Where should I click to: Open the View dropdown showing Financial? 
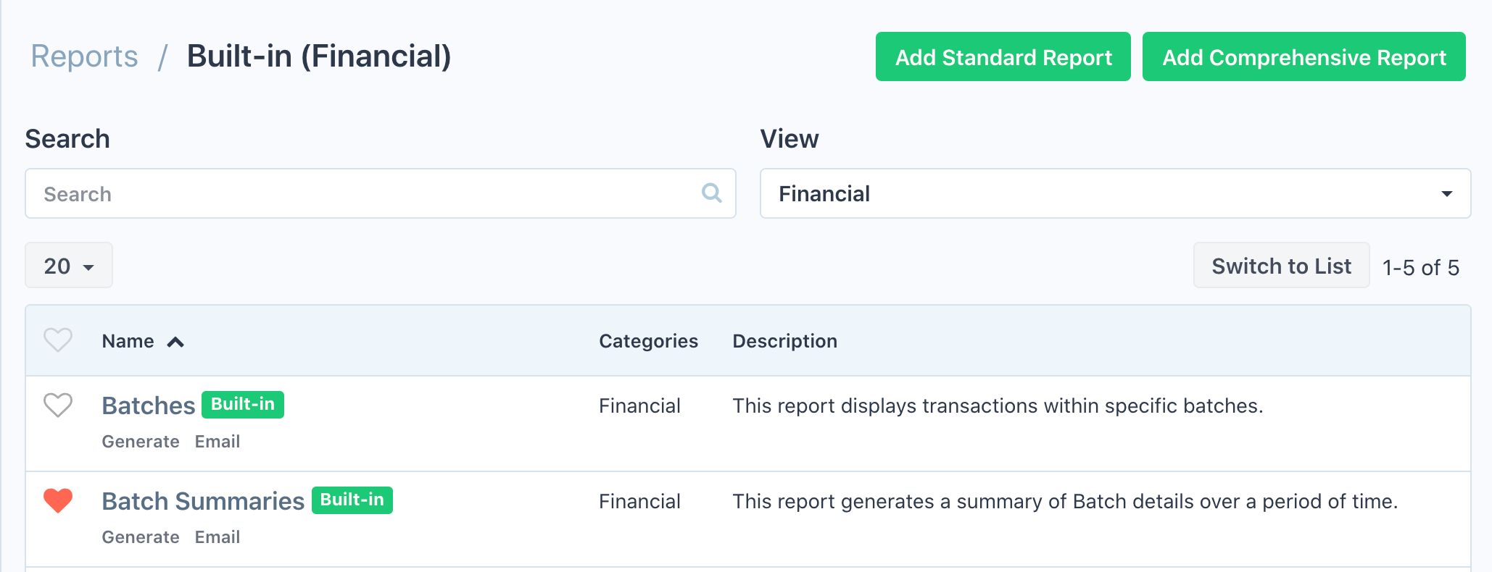pyautogui.click(x=1115, y=193)
